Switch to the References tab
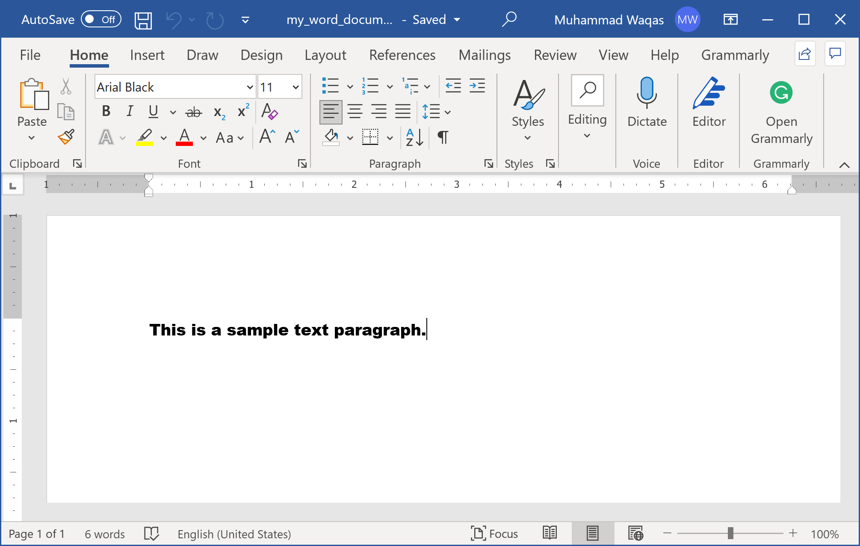 click(x=402, y=55)
